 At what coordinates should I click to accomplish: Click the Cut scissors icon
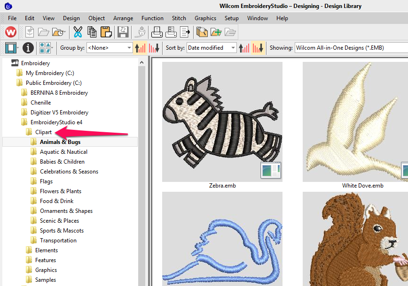[78, 32]
